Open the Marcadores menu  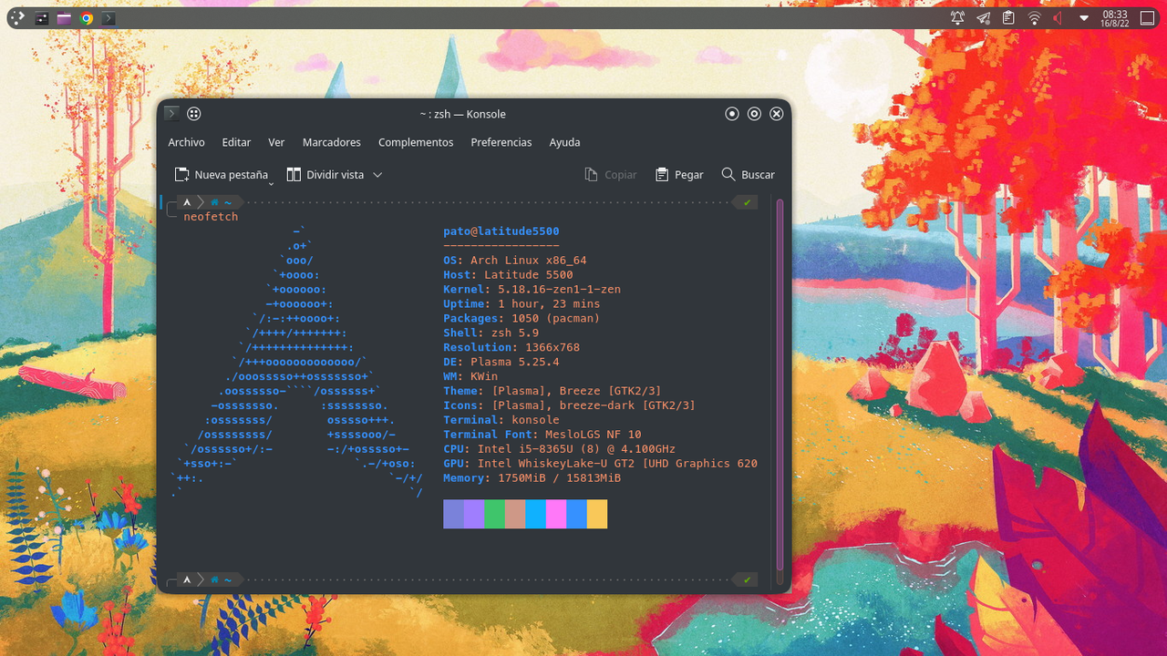coord(332,142)
